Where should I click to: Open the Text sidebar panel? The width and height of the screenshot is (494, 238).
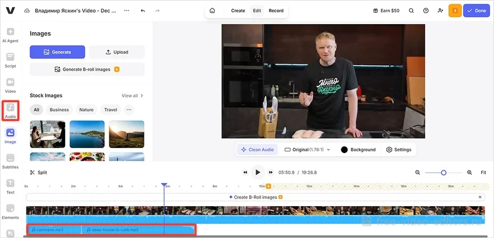pyautogui.click(x=10, y=186)
